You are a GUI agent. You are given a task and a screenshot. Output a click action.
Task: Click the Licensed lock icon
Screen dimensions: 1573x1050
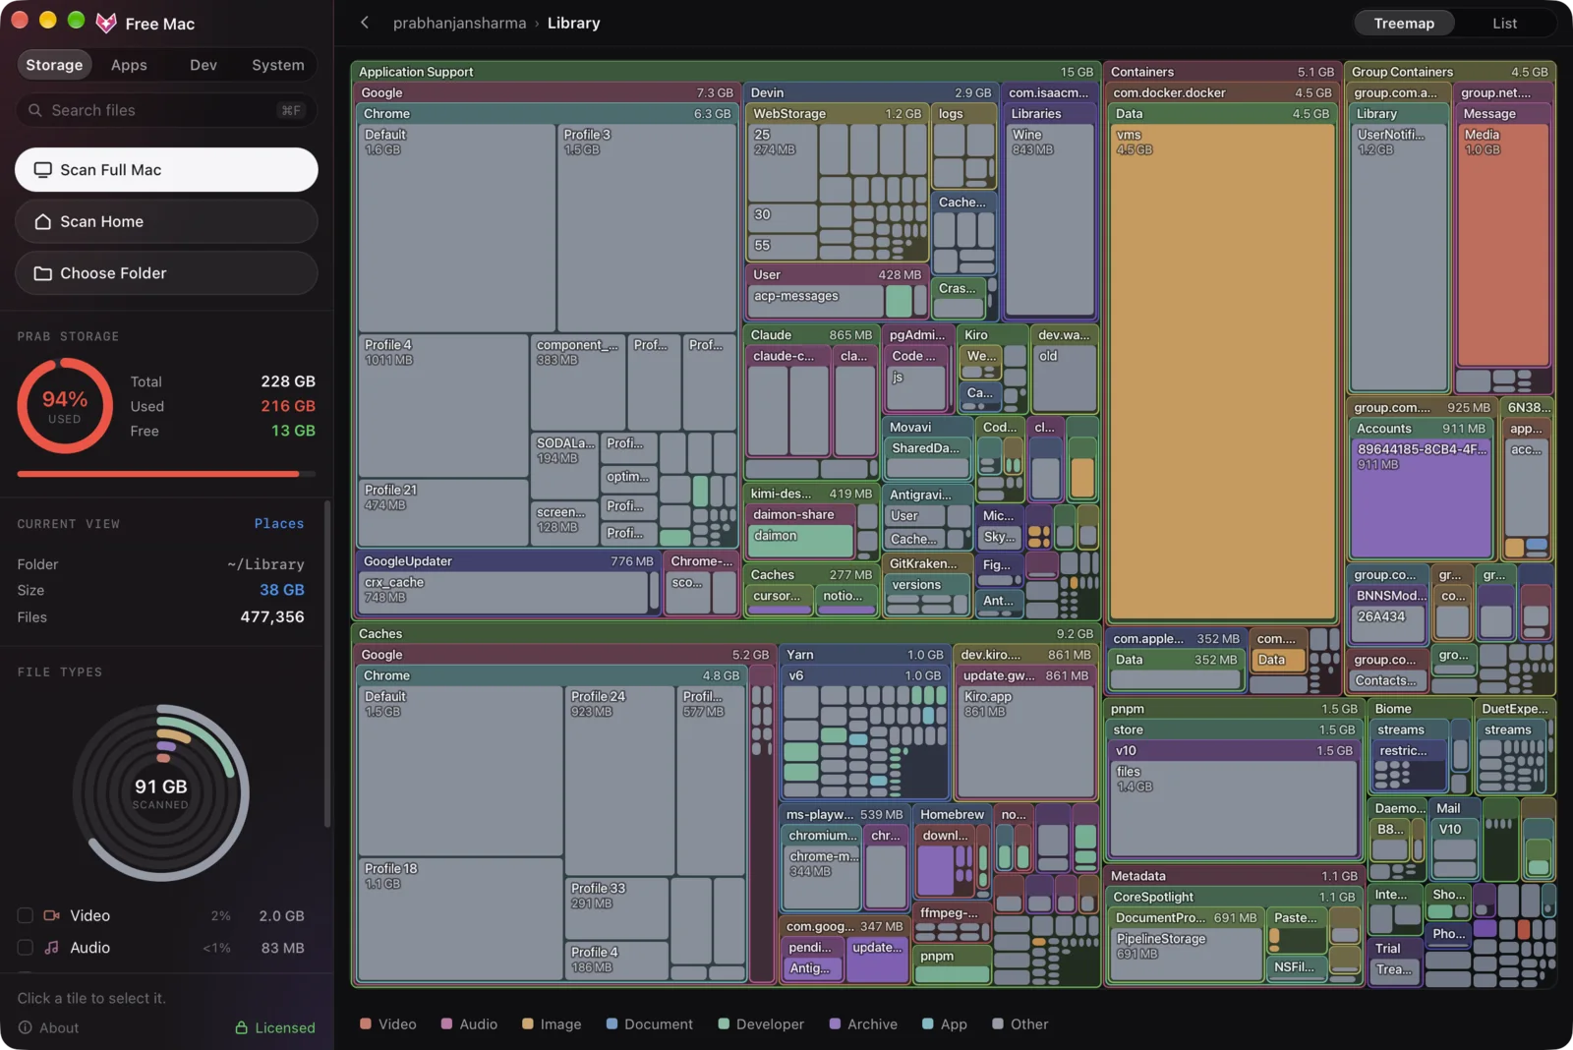241,1027
